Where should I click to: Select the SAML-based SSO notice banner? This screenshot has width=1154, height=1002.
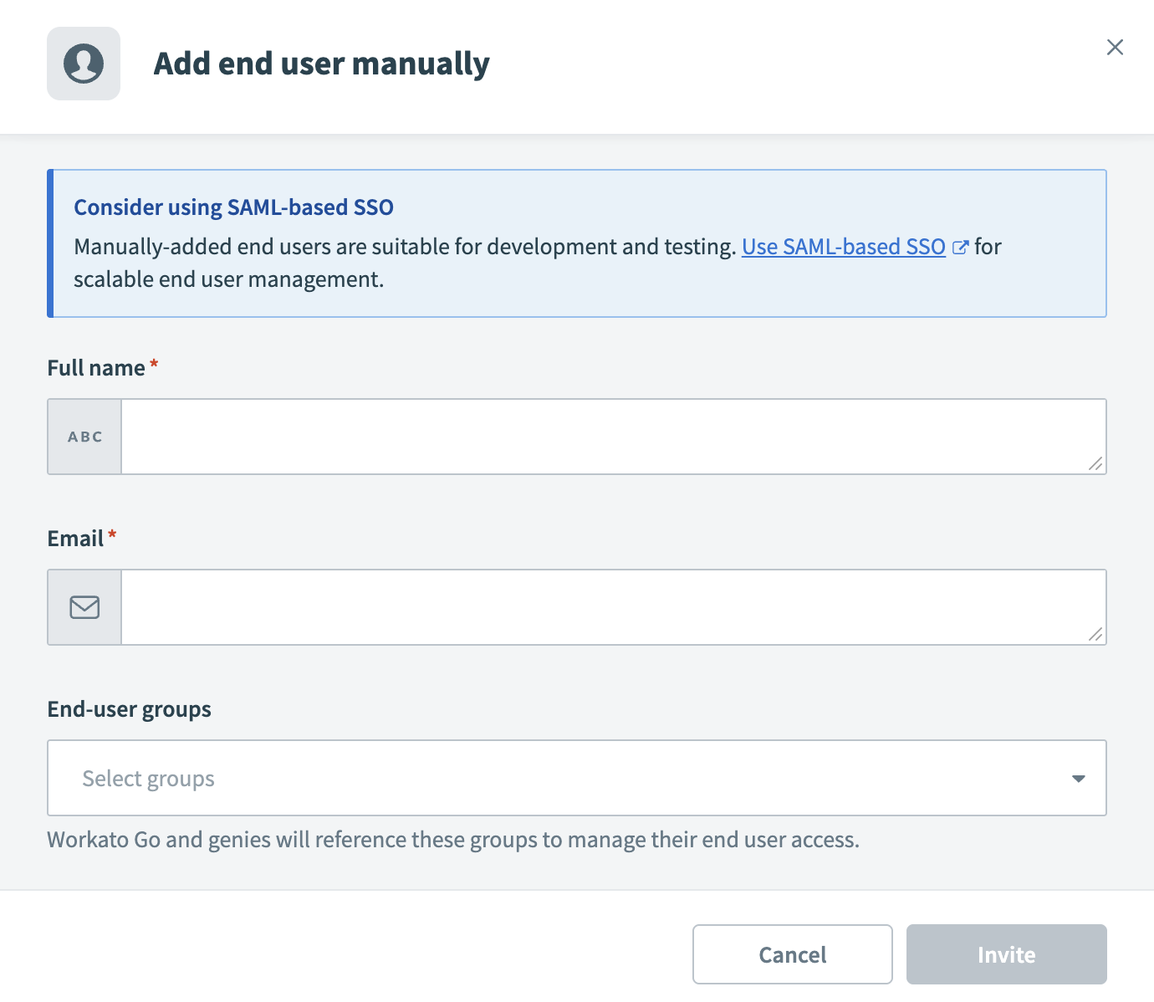click(x=577, y=243)
